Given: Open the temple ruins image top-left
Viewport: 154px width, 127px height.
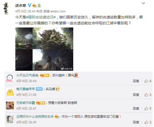Looking at the screenshot, I should [x=24, y=38].
